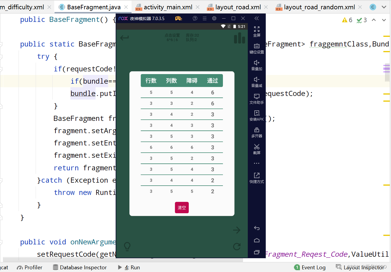The height and width of the screenshot is (272, 391).
Task: Click the Nox gamepad icon in title bar
Action: pyautogui.click(x=179, y=18)
